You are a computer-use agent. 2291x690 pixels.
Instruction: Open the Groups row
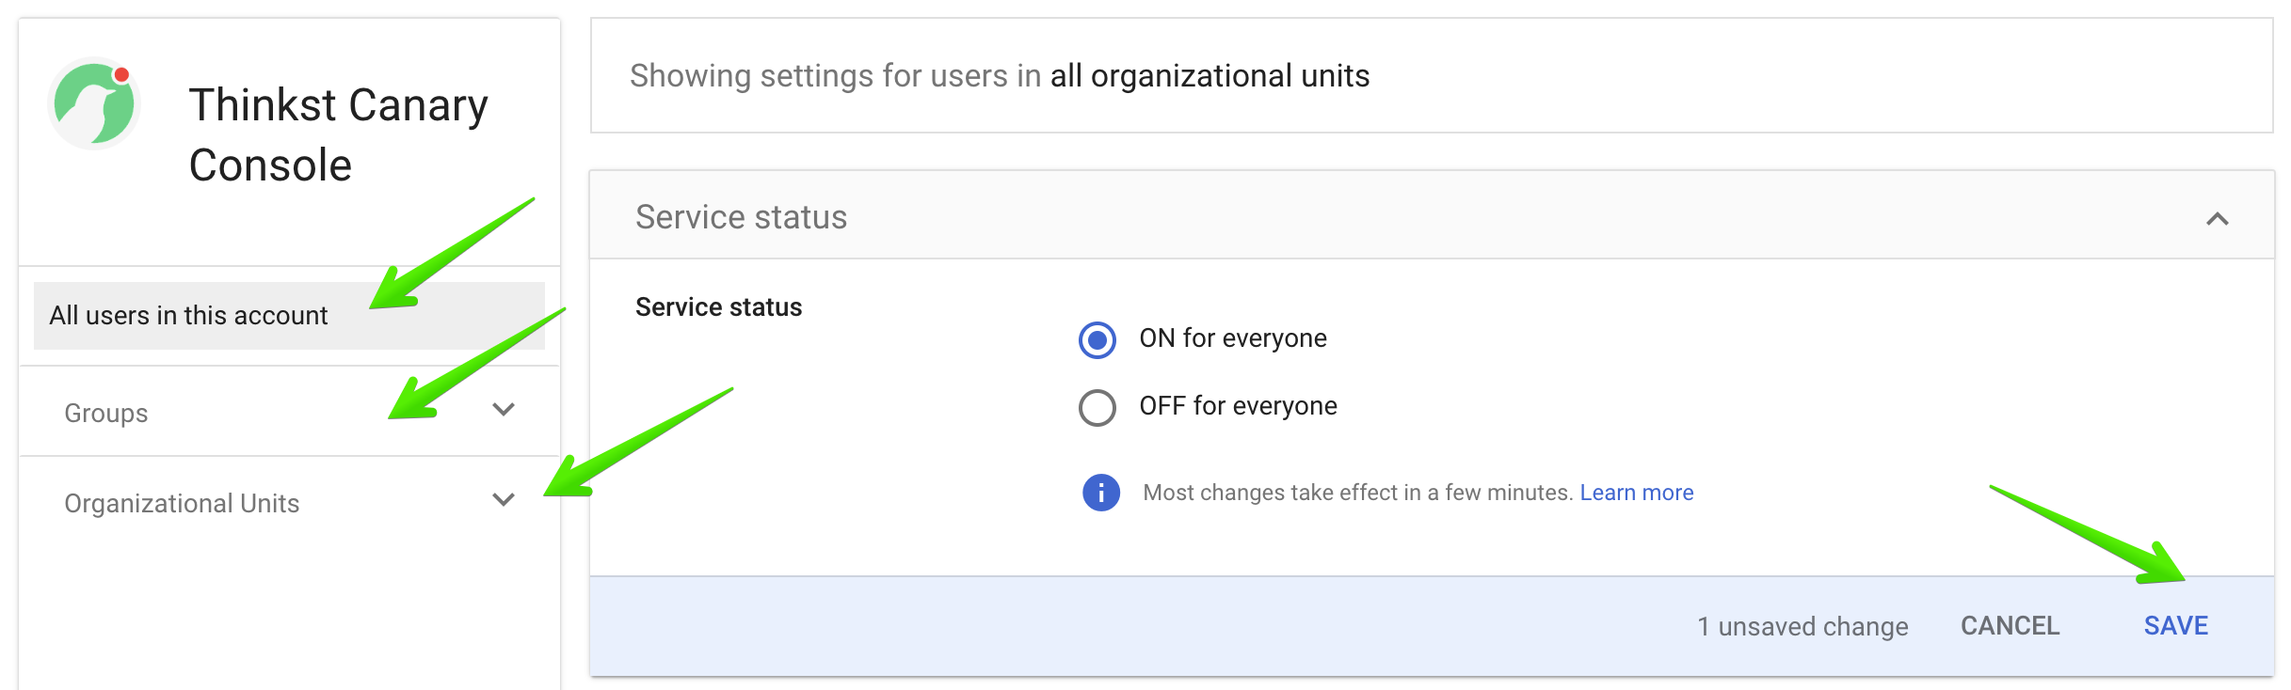pyautogui.click(x=289, y=412)
